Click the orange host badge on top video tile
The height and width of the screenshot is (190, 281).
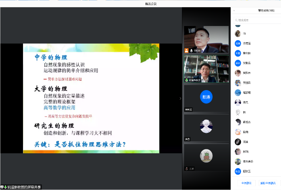(187, 51)
